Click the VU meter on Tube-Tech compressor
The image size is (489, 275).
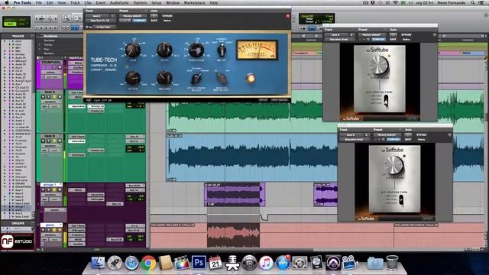[x=257, y=50]
